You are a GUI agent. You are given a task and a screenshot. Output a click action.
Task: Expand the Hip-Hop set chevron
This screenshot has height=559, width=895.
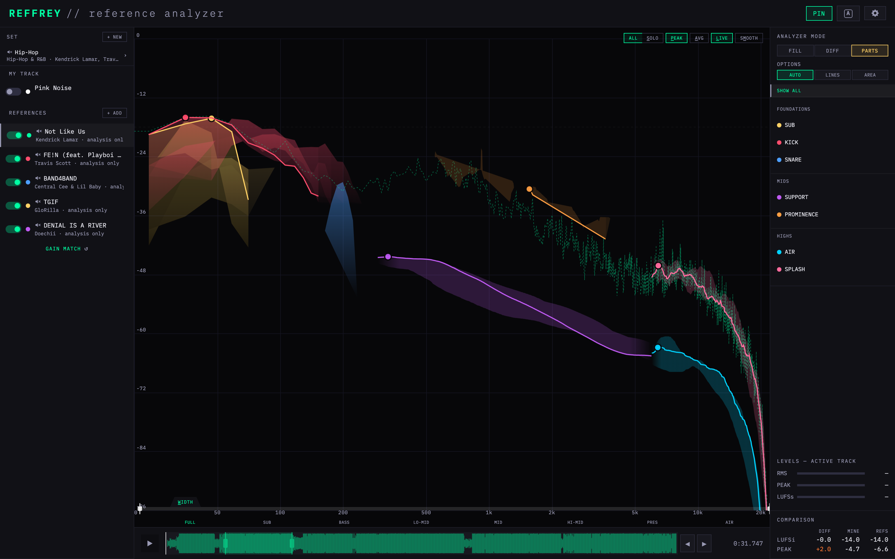[x=125, y=55]
